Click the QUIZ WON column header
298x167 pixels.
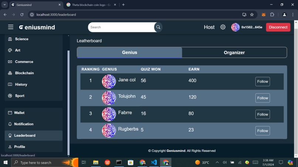click(150, 69)
